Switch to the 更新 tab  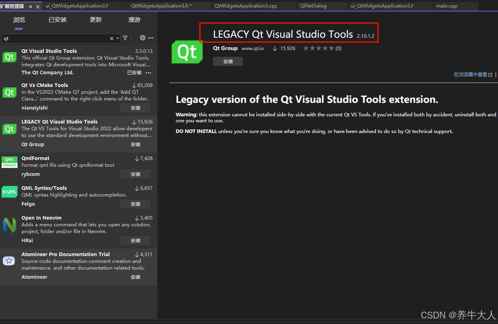click(x=96, y=20)
